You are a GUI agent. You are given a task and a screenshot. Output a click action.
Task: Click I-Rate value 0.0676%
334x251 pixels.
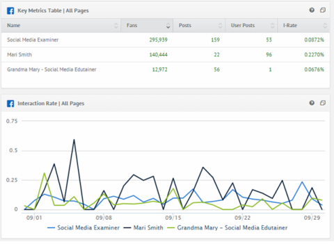(314, 70)
